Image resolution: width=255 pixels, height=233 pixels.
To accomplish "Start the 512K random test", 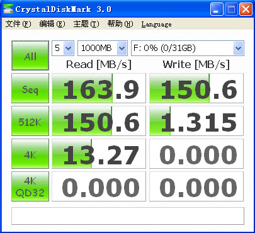I will coord(30,121).
